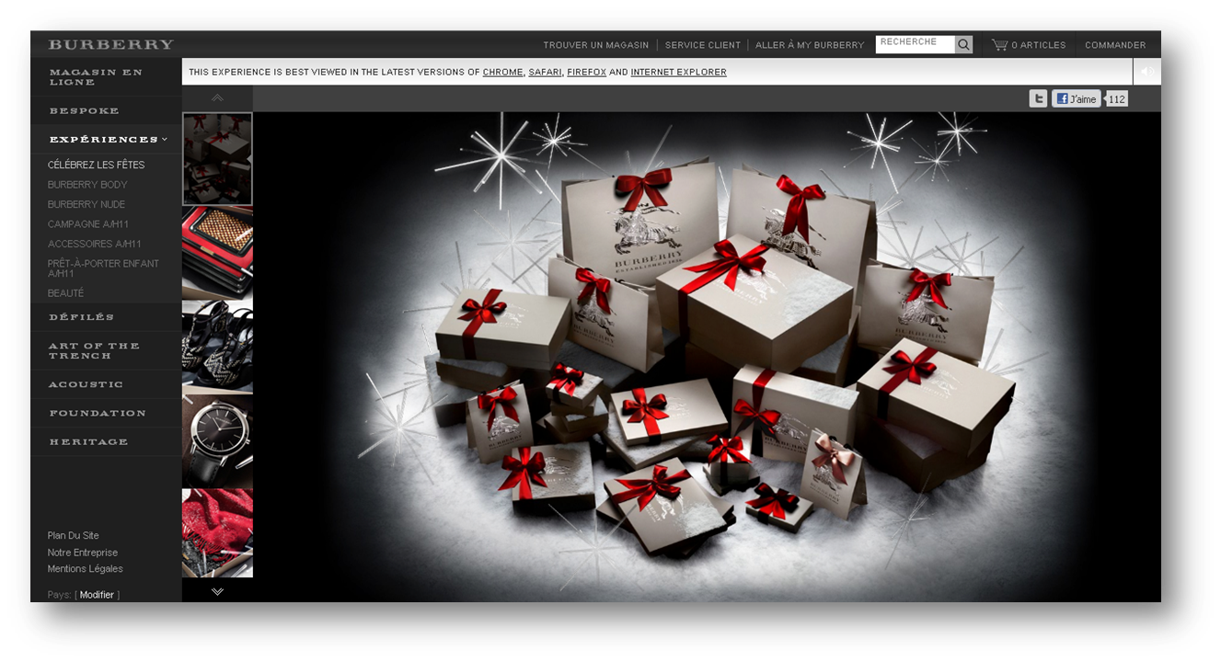This screenshot has width=1221, height=662.
Task: Open Prêt-à-porter enfant A/H11
Action: click(103, 268)
